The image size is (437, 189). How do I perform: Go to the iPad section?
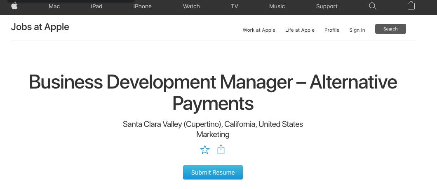tap(96, 6)
